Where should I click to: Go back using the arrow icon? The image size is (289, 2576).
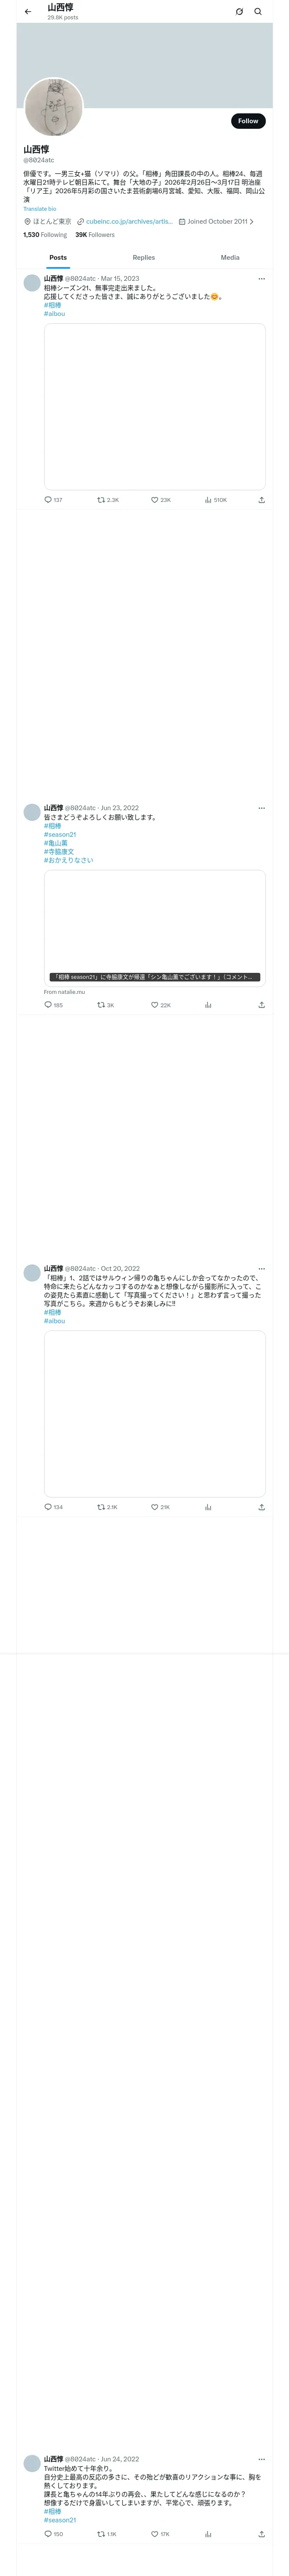click(28, 12)
